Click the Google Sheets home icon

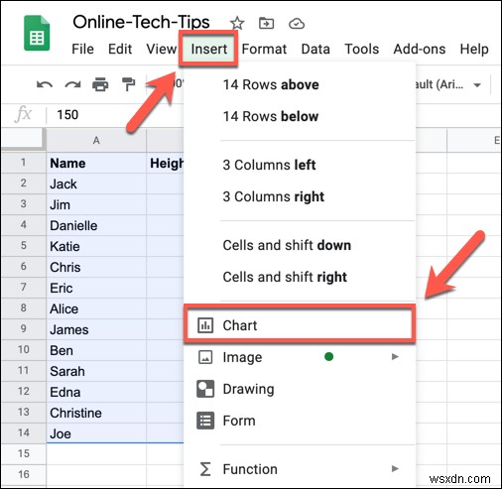tap(37, 34)
